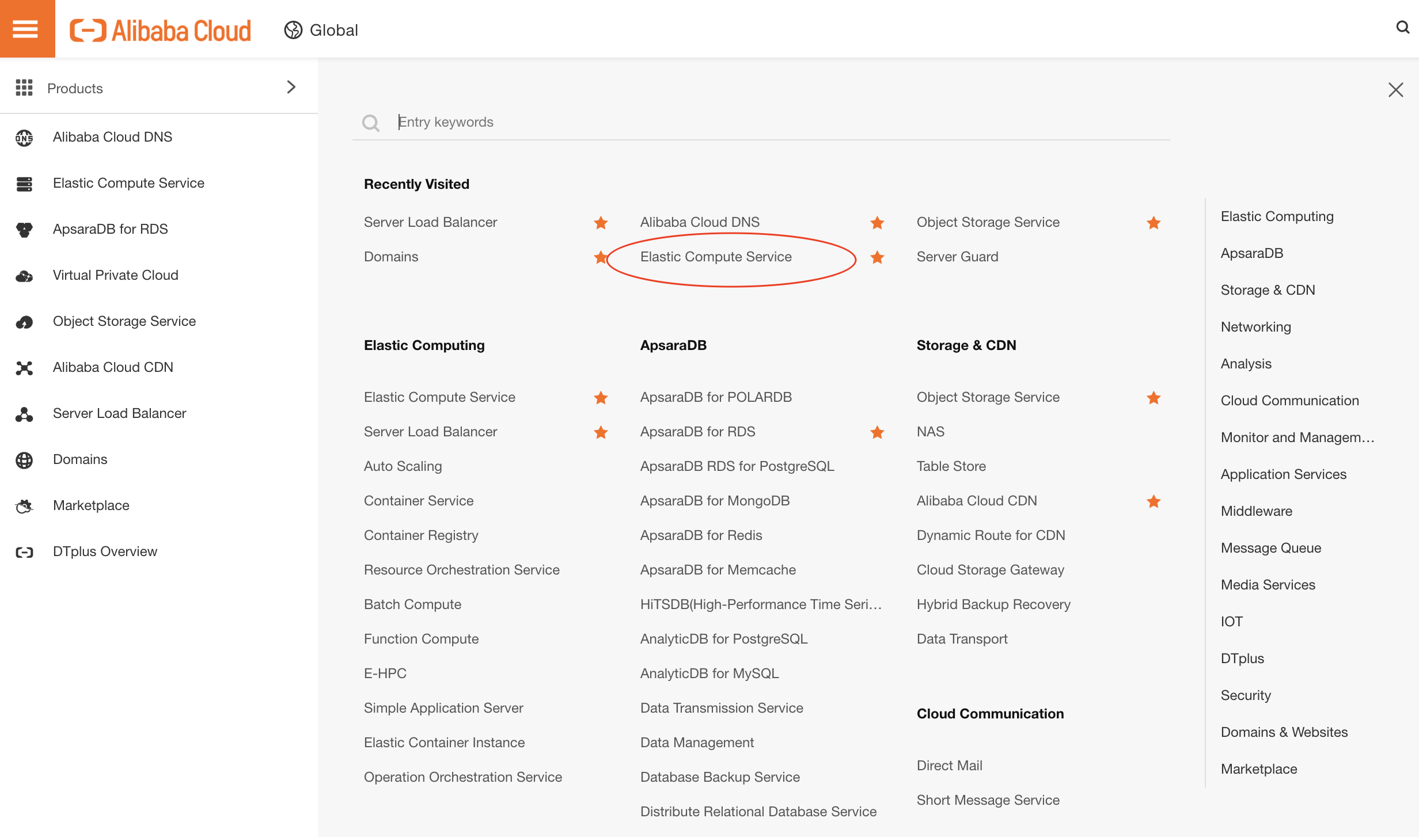
Task: Click the ApsaraDB for RDS sidebar icon
Action: pos(24,230)
